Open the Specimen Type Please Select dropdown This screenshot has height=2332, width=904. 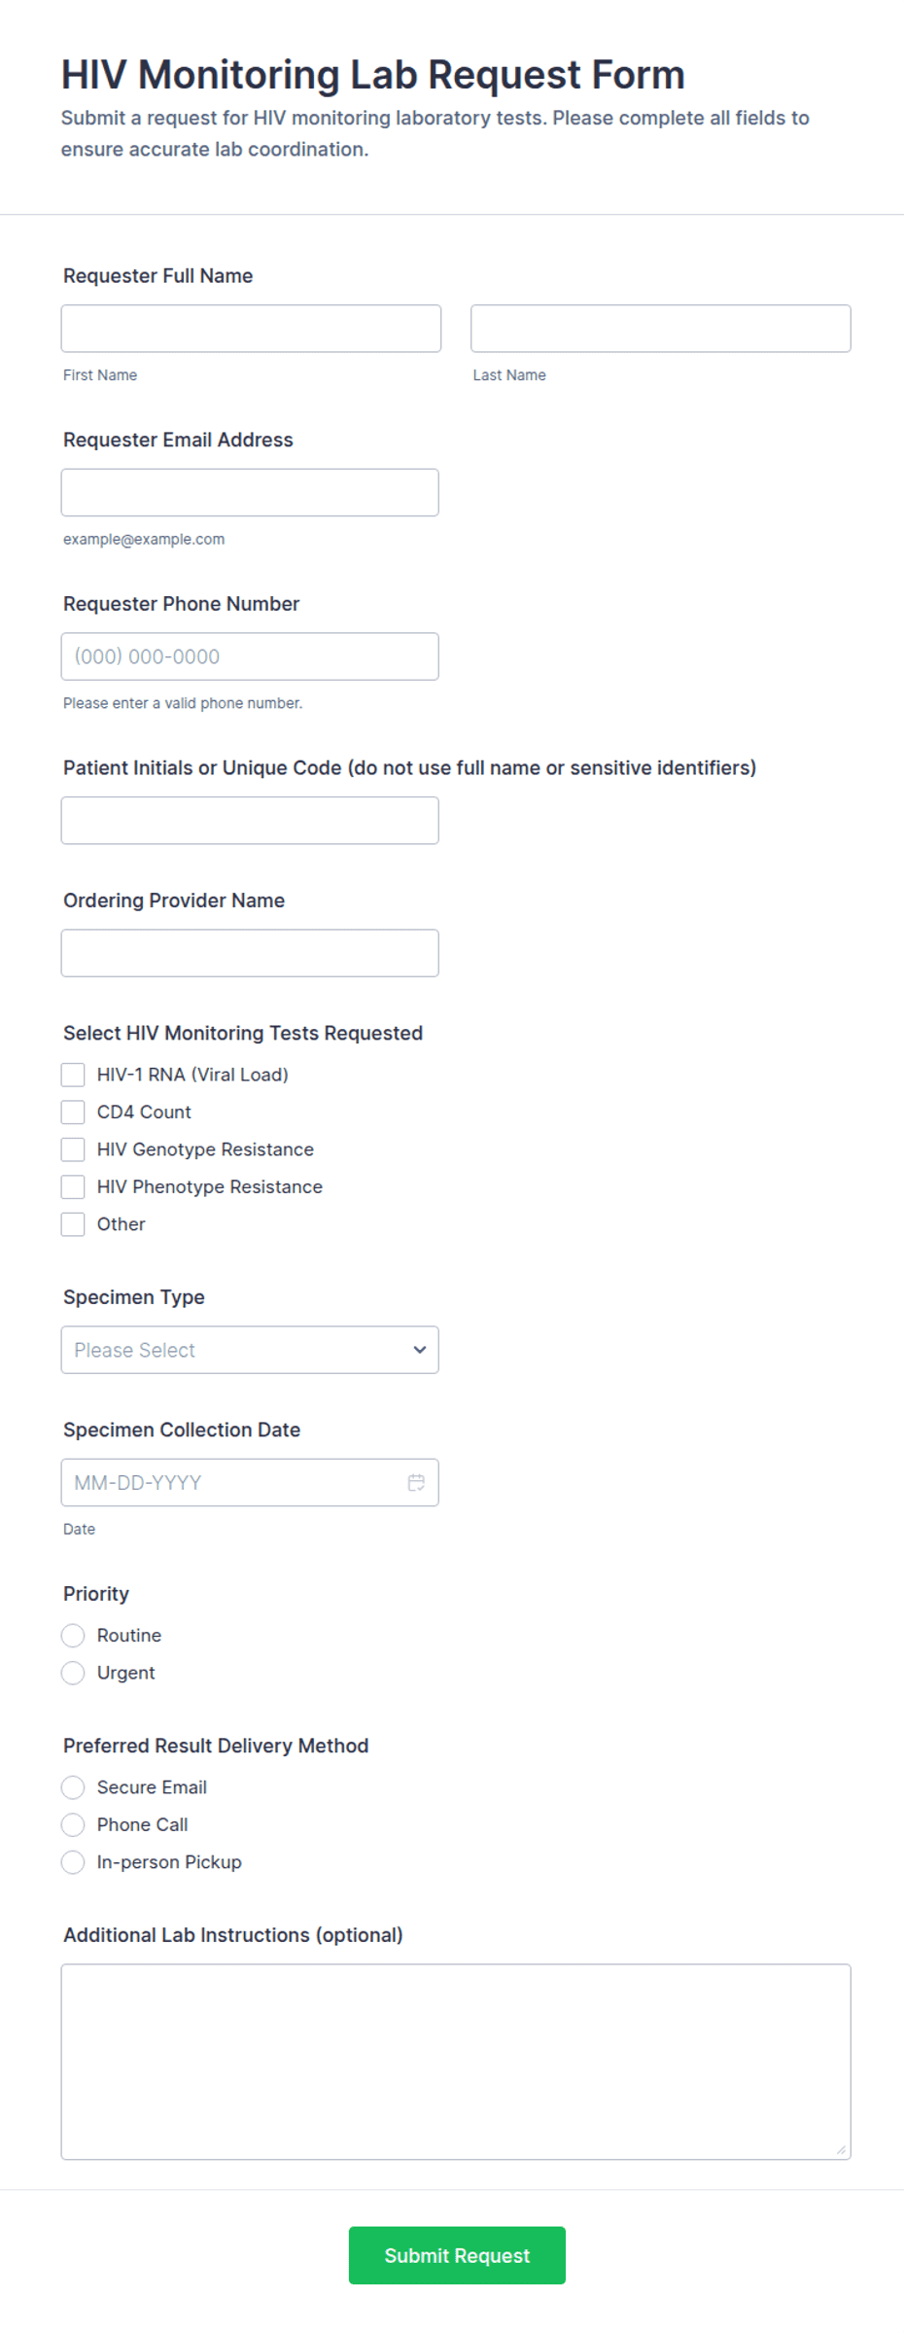pyautogui.click(x=250, y=1350)
